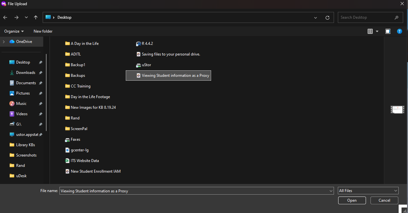408x213 pixels.
Task: Select Viewing Student information as a Proxy
Action: (168, 76)
